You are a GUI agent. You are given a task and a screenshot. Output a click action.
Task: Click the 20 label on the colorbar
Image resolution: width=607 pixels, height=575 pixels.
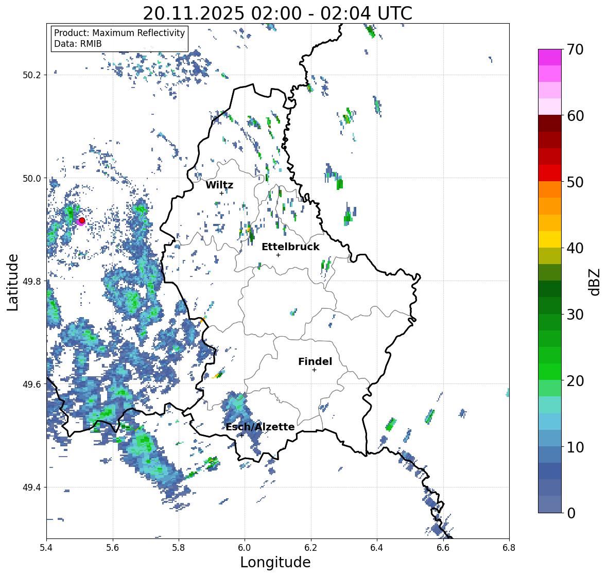(575, 381)
